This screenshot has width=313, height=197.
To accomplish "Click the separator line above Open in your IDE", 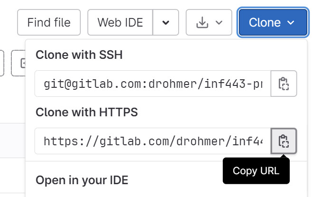I will 123,161.
